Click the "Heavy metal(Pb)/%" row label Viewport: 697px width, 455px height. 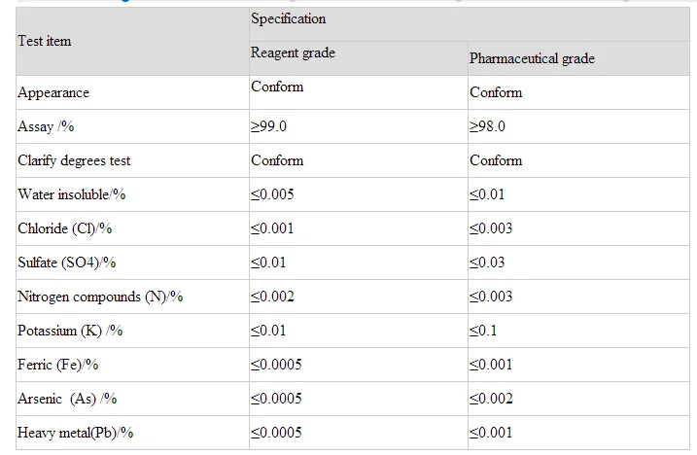(76, 433)
